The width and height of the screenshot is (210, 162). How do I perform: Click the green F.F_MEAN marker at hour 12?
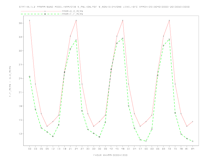pos(53,137)
